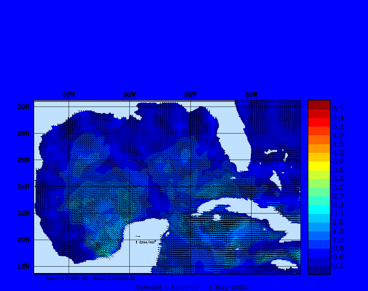368x291 pixels.
Task: Click the 0.3 legend value label
Action: 338,266
